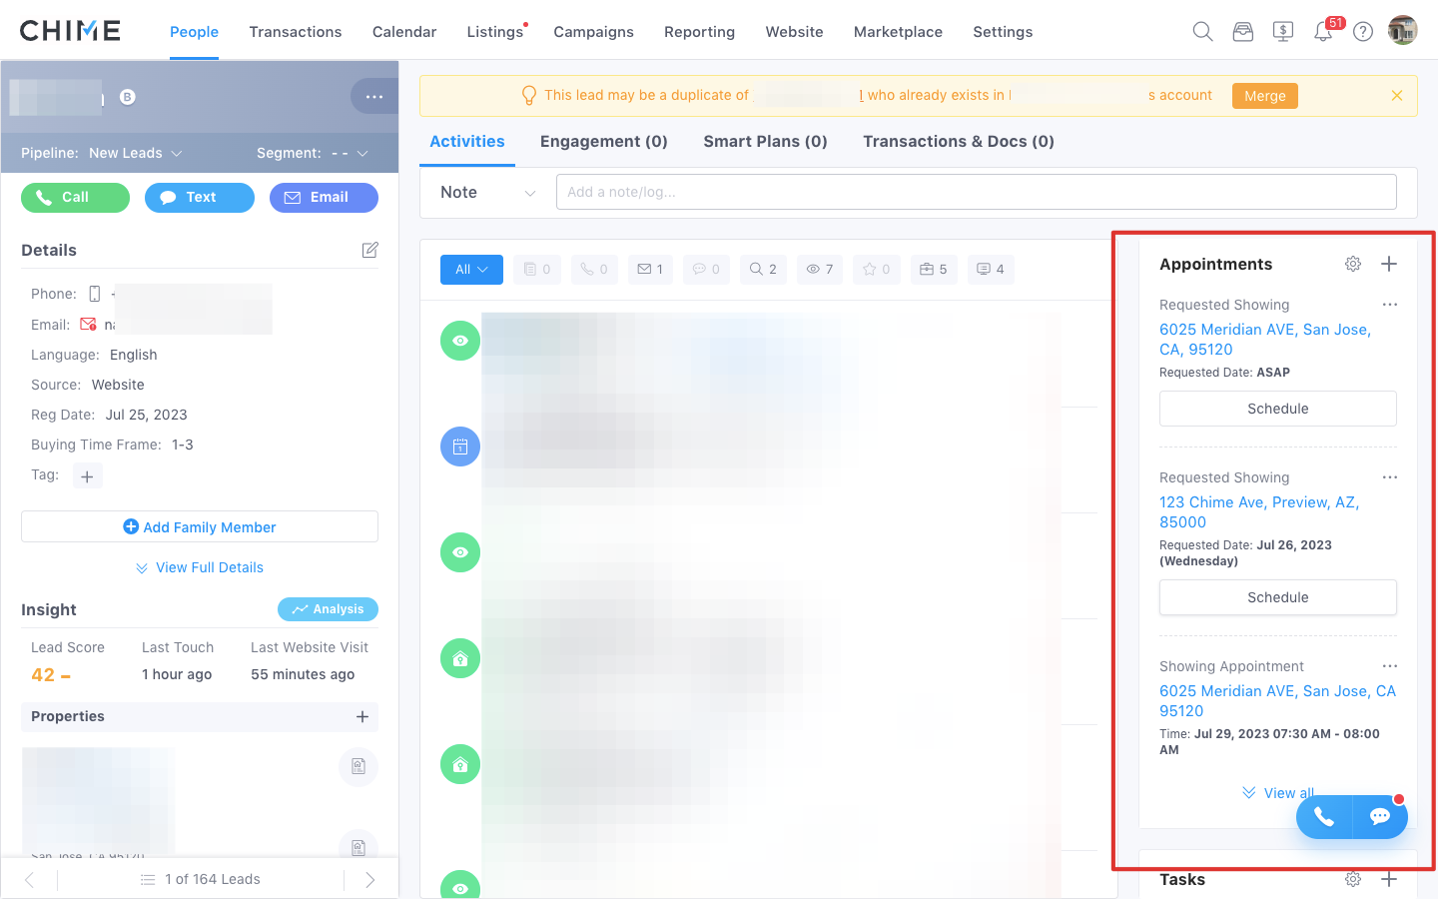Open the Note type dropdown
The image size is (1438, 899).
click(487, 193)
